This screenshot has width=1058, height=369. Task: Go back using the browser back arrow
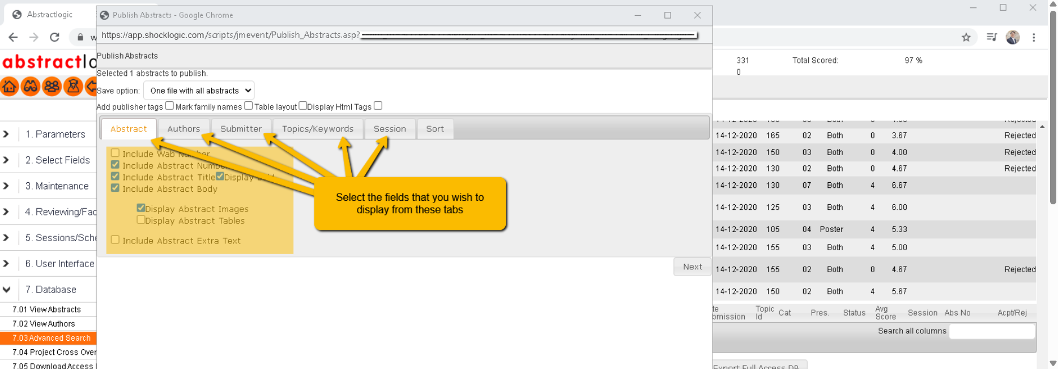click(13, 37)
